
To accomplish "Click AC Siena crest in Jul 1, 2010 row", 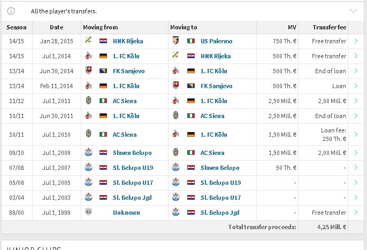I will 88,134.
